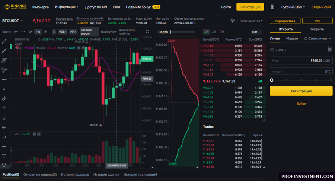Select the multi-point extended line tool
335x181 pixels.
[4, 51]
